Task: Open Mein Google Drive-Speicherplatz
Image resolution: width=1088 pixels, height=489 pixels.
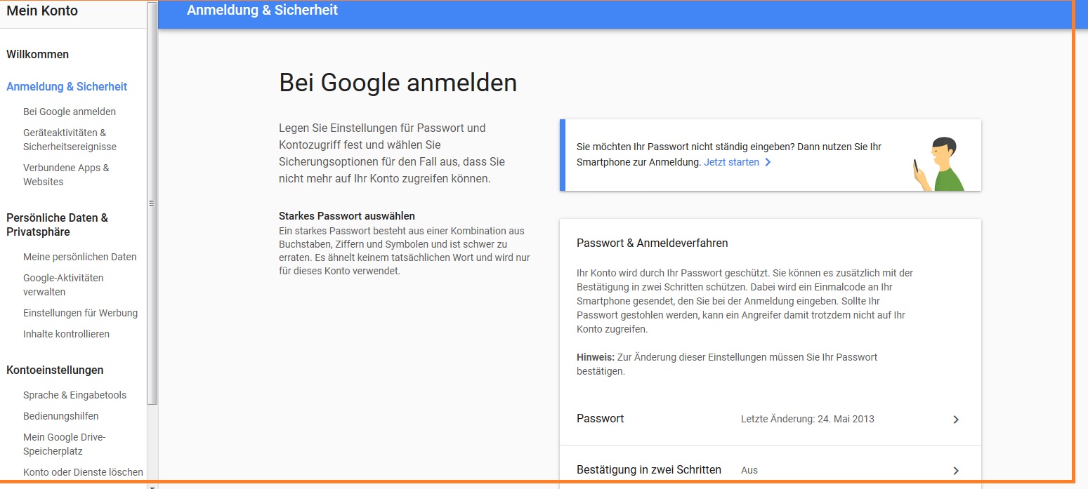Action: pos(65,444)
